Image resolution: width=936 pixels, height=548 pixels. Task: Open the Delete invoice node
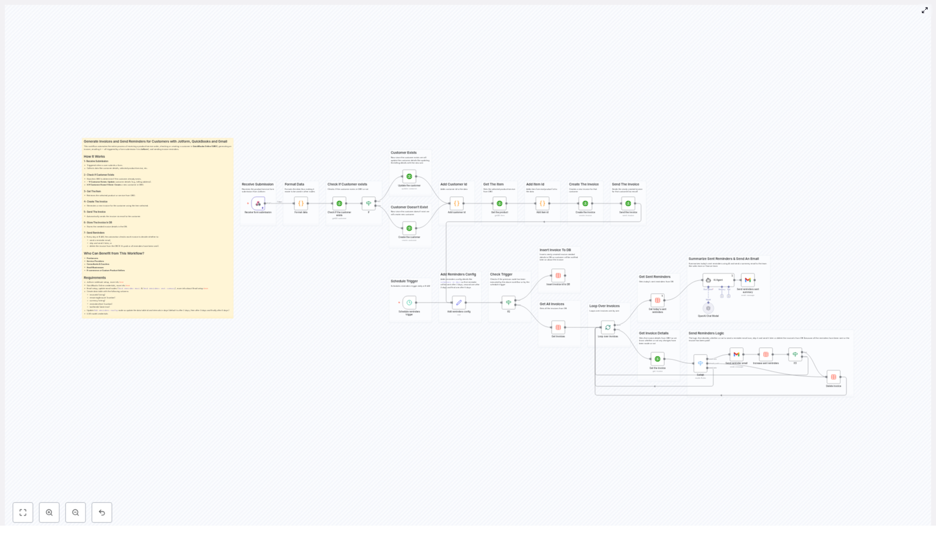point(834,377)
